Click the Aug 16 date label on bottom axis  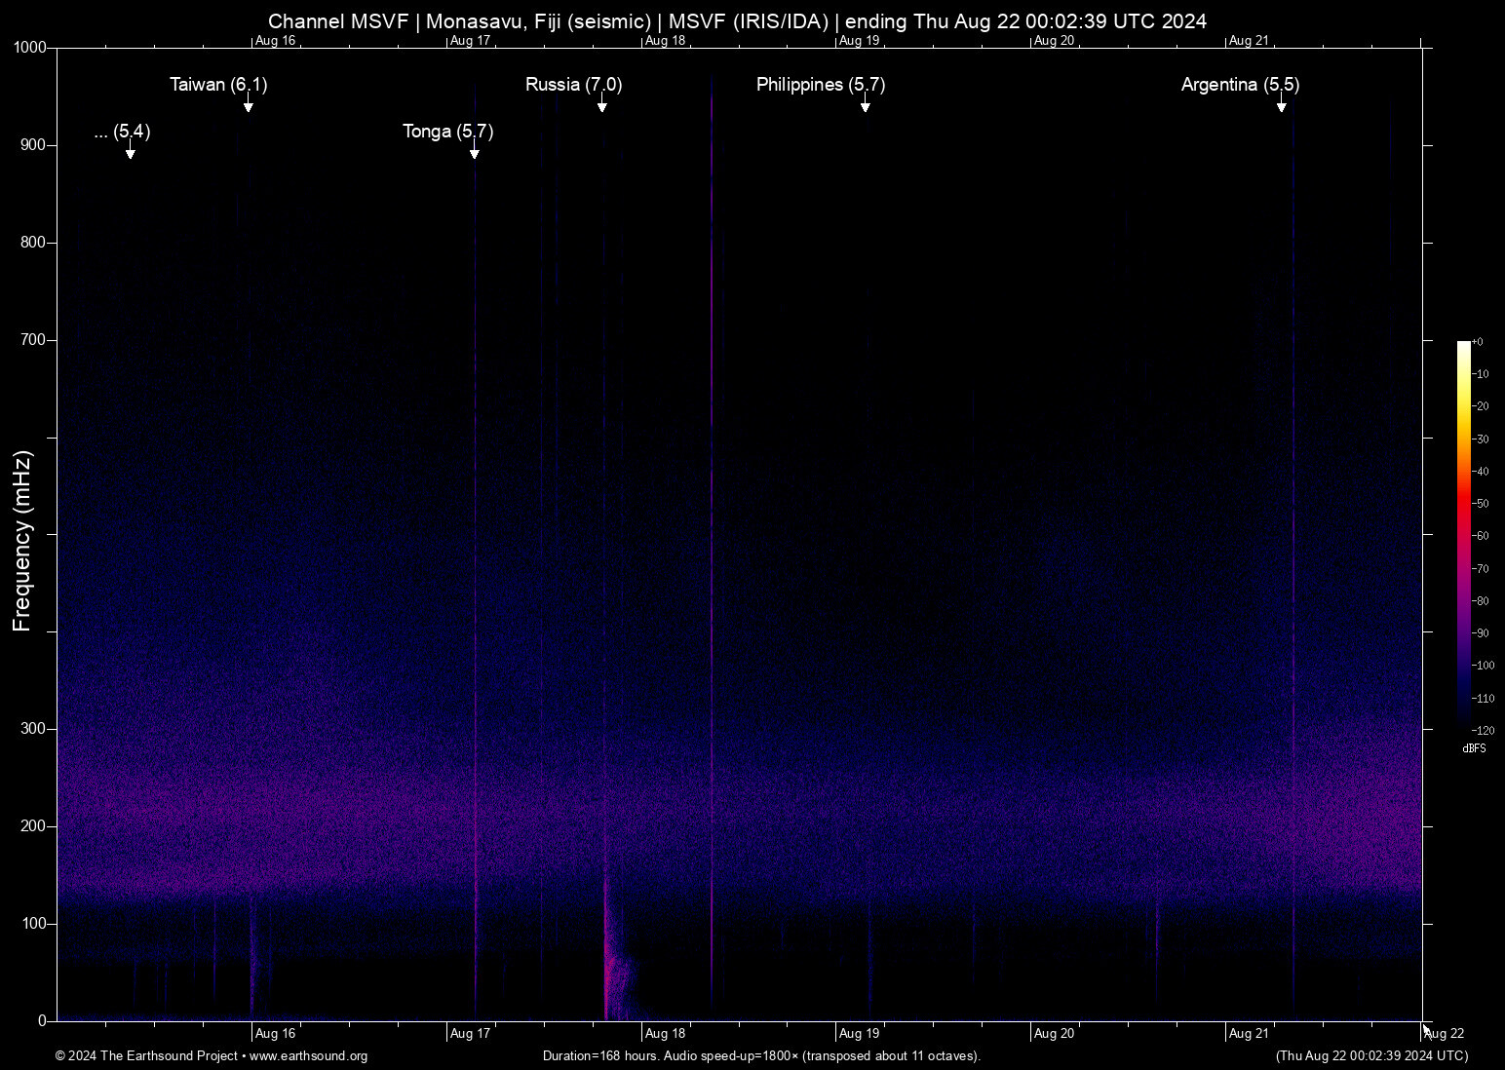(x=274, y=1033)
